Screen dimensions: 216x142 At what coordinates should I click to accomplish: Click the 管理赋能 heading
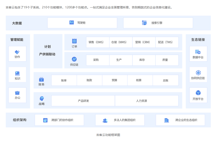tap(17, 40)
